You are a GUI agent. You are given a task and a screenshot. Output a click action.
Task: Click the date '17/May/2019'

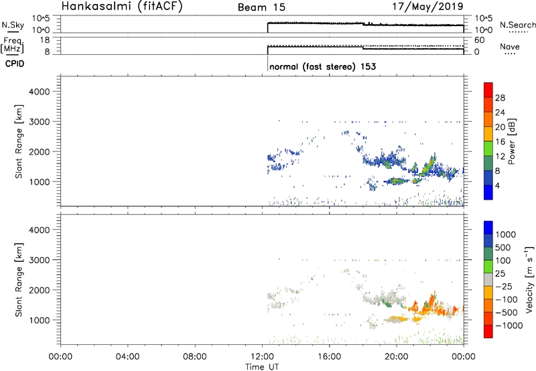click(427, 6)
